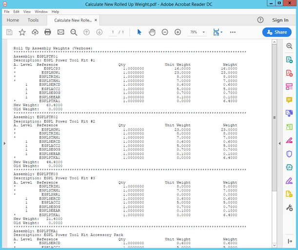
Task: Go to the next page with the down arrow
Action: point(99,32)
